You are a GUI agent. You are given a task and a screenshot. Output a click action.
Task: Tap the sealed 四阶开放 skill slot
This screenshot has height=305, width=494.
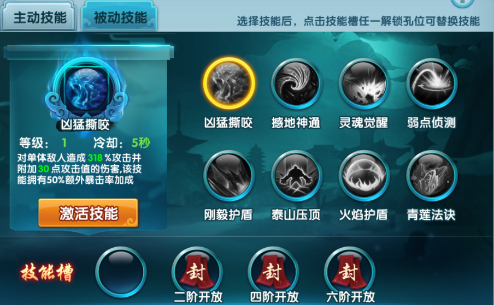click(273, 272)
